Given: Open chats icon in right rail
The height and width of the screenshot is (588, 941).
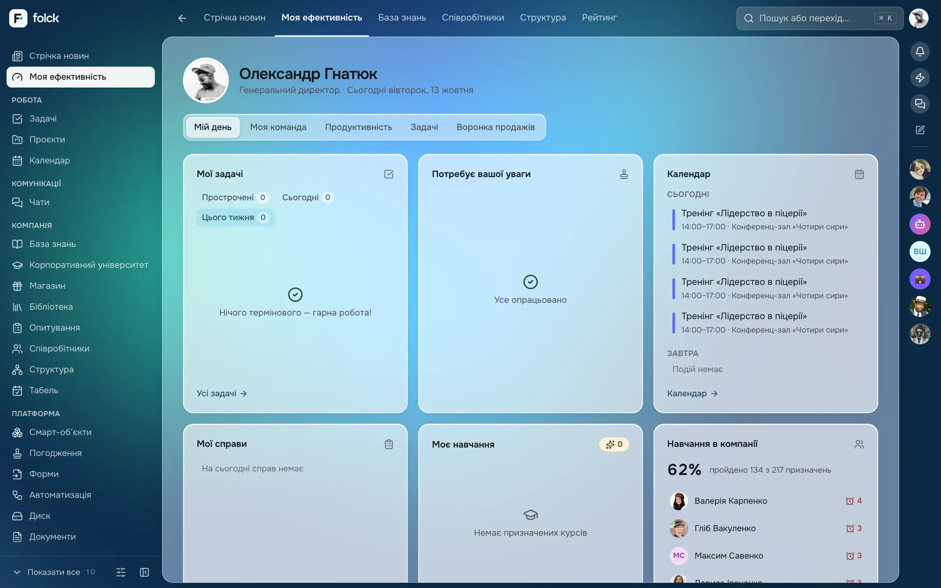Looking at the screenshot, I should tap(920, 104).
